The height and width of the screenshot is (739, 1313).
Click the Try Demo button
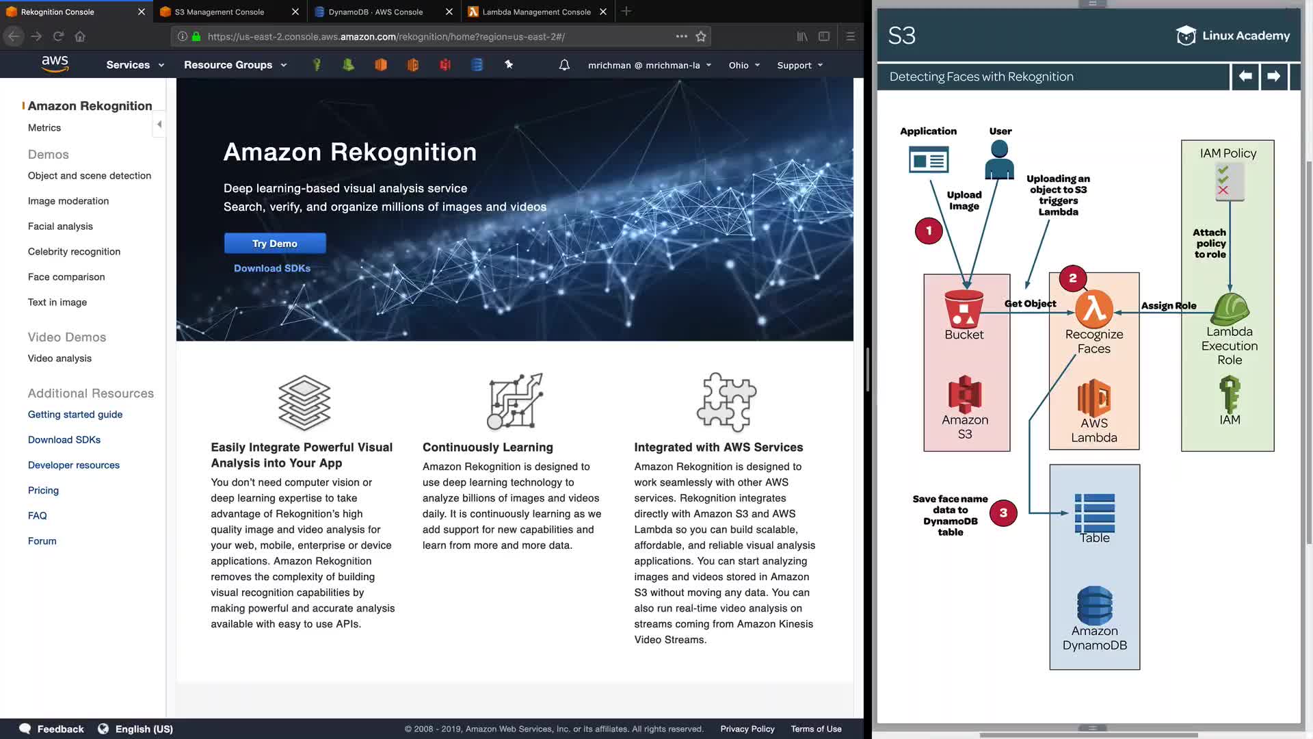pyautogui.click(x=275, y=244)
